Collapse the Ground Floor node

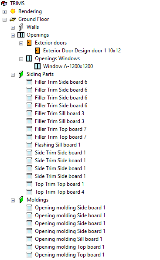tap(5, 20)
